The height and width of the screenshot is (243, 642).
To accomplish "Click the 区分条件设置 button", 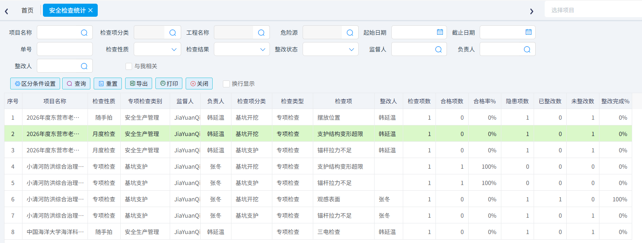I will [x=35, y=83].
